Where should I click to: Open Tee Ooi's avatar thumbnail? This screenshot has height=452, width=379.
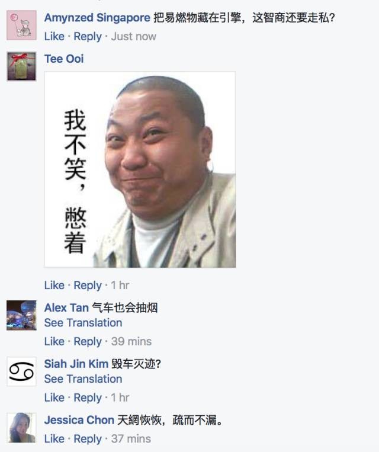click(x=22, y=66)
